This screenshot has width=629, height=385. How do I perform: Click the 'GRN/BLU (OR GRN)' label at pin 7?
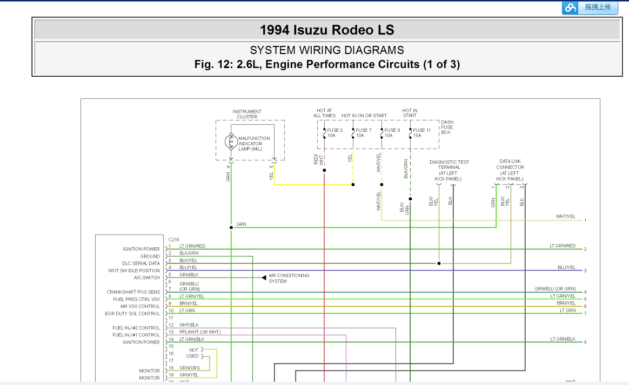(189, 286)
